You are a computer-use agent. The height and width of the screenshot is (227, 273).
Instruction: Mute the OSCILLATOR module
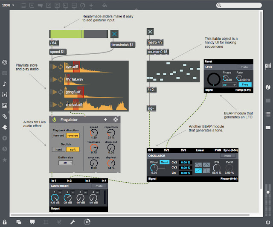228,156
